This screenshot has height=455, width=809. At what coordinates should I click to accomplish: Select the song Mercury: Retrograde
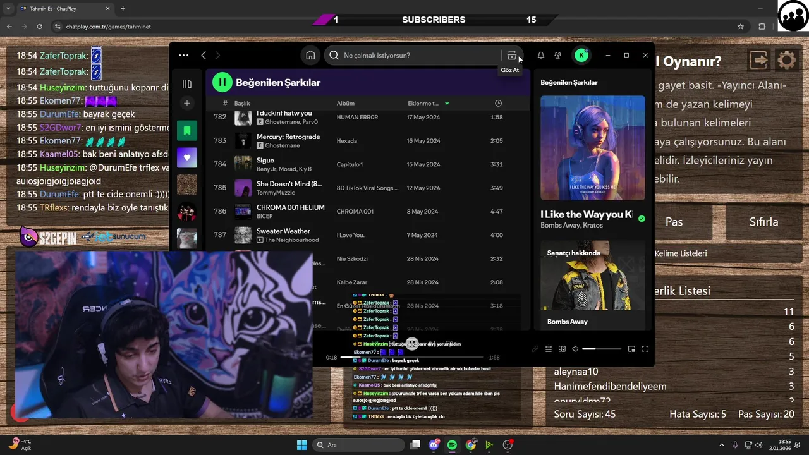click(x=288, y=136)
